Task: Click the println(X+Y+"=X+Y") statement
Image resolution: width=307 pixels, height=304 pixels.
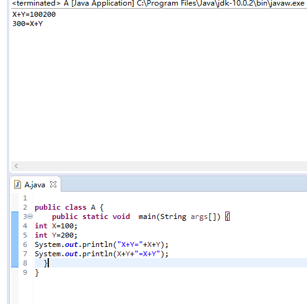Action: pos(102,254)
